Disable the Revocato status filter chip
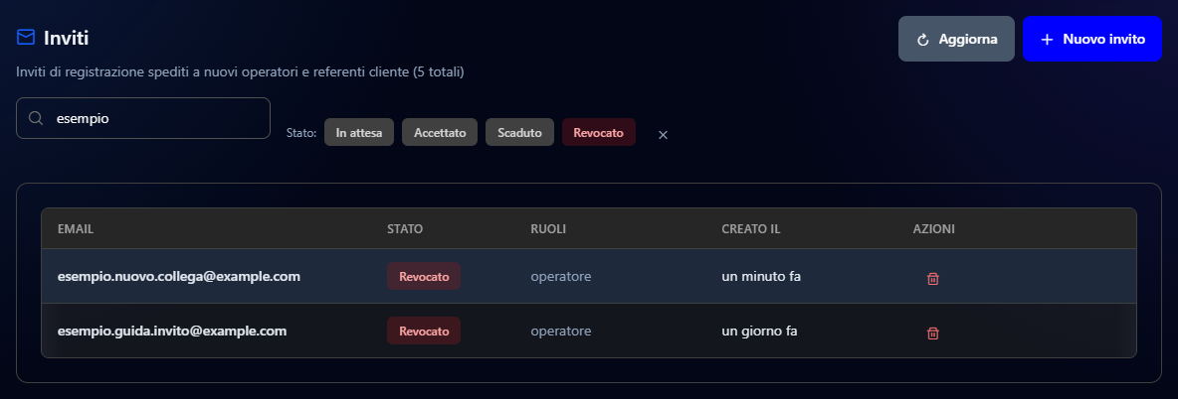Viewport: 1178px width, 399px height. [599, 132]
